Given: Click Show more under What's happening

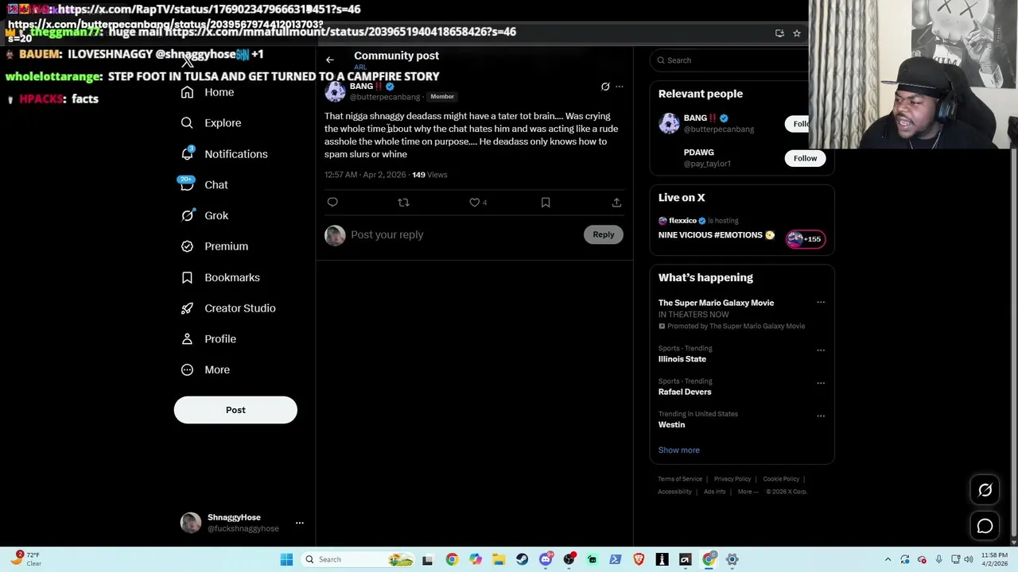Looking at the screenshot, I should [x=678, y=450].
